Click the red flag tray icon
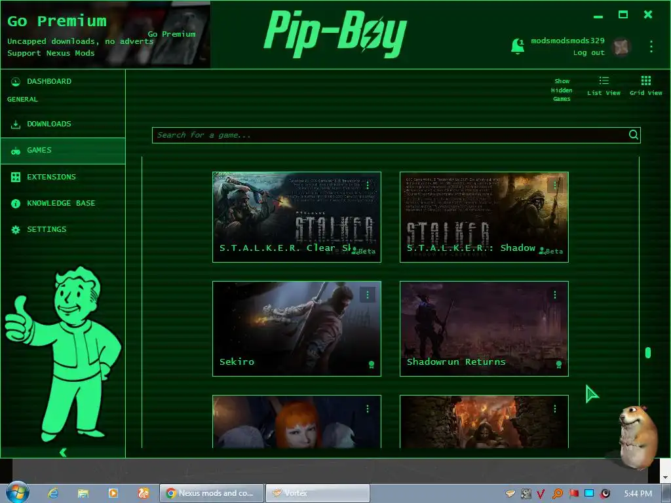The height and width of the screenshot is (503, 671). point(573,494)
